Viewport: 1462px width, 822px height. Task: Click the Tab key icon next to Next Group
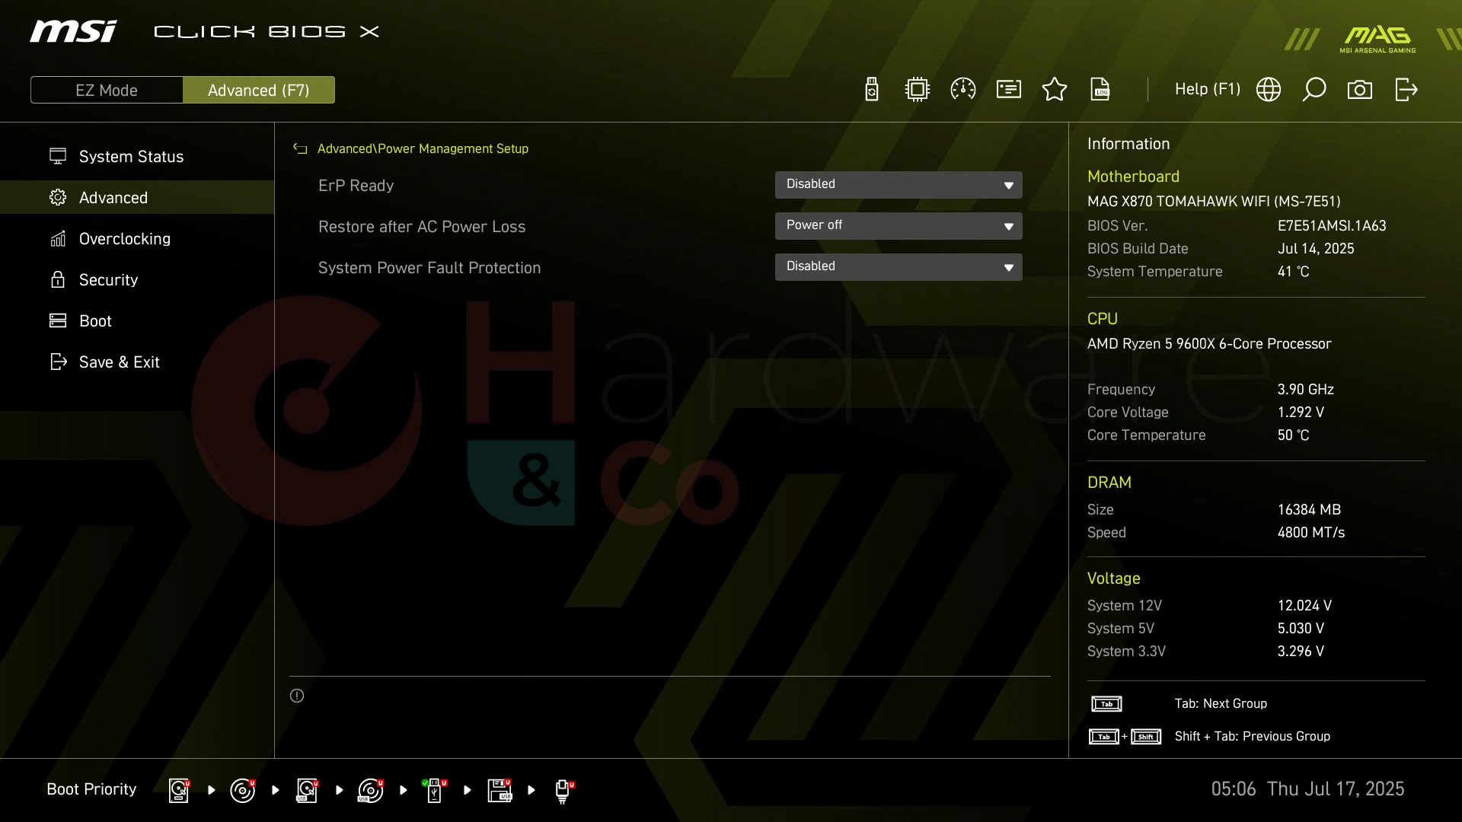coord(1106,704)
